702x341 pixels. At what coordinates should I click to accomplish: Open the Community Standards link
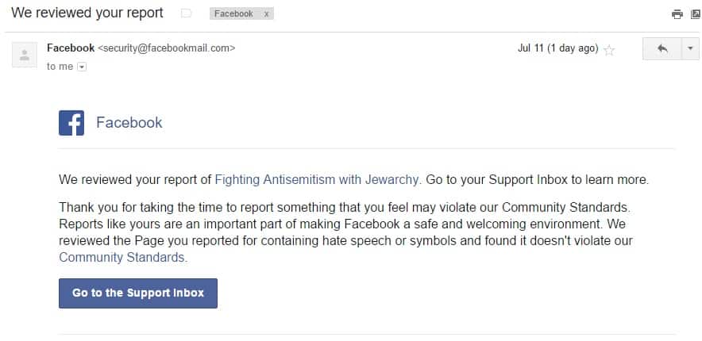point(121,258)
